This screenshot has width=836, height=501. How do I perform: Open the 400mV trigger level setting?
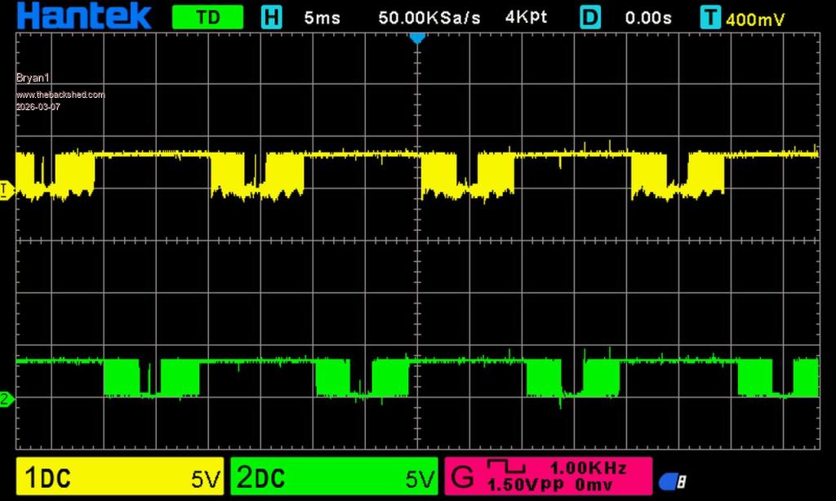coord(755,19)
